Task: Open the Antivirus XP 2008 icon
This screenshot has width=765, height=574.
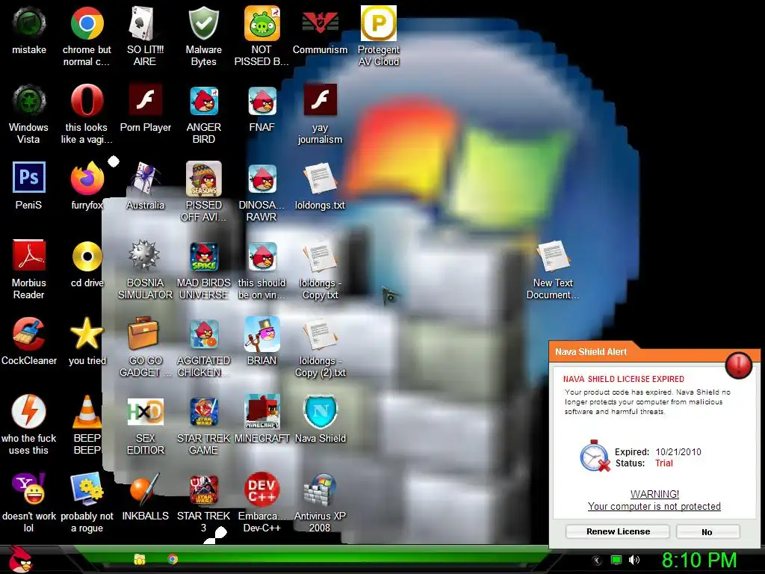Action: click(x=320, y=489)
